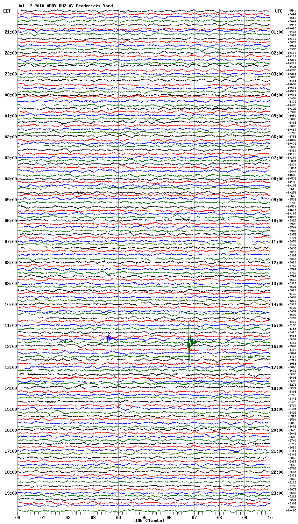Pick the 03:00 ECT hour label
Viewport: 298px width, 524px height.
coord(11,158)
